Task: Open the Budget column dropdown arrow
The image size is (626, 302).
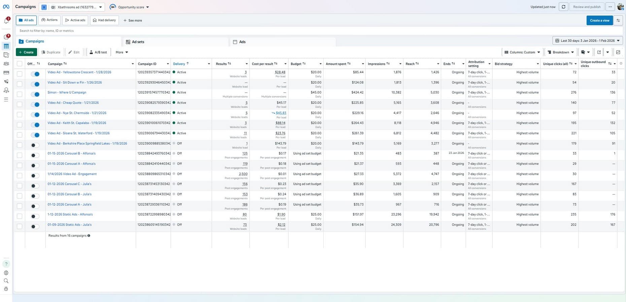Action: click(x=320, y=64)
